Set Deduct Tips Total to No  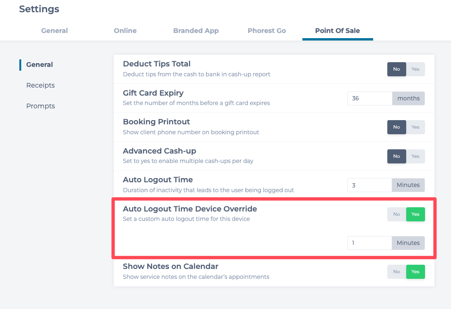[396, 69]
